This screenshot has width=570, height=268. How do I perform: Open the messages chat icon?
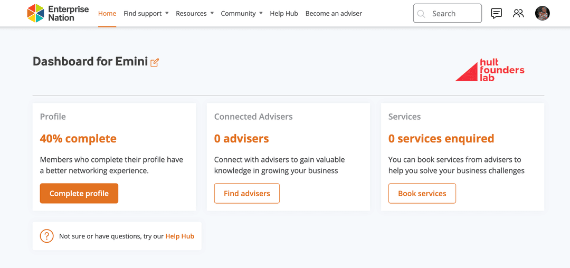(x=496, y=14)
